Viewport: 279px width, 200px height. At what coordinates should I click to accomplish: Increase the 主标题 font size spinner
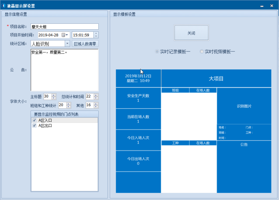click(x=54, y=95)
